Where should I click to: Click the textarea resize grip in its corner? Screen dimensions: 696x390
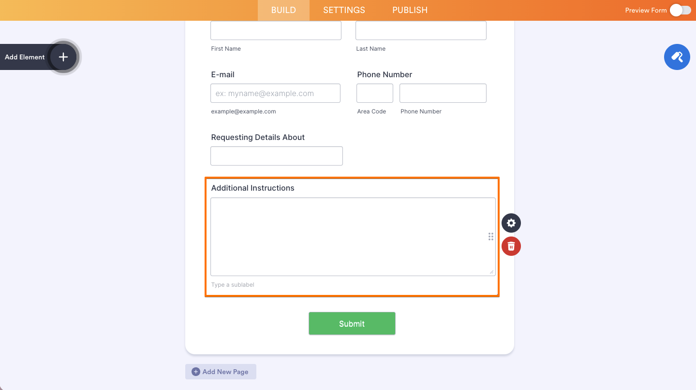pos(492,271)
